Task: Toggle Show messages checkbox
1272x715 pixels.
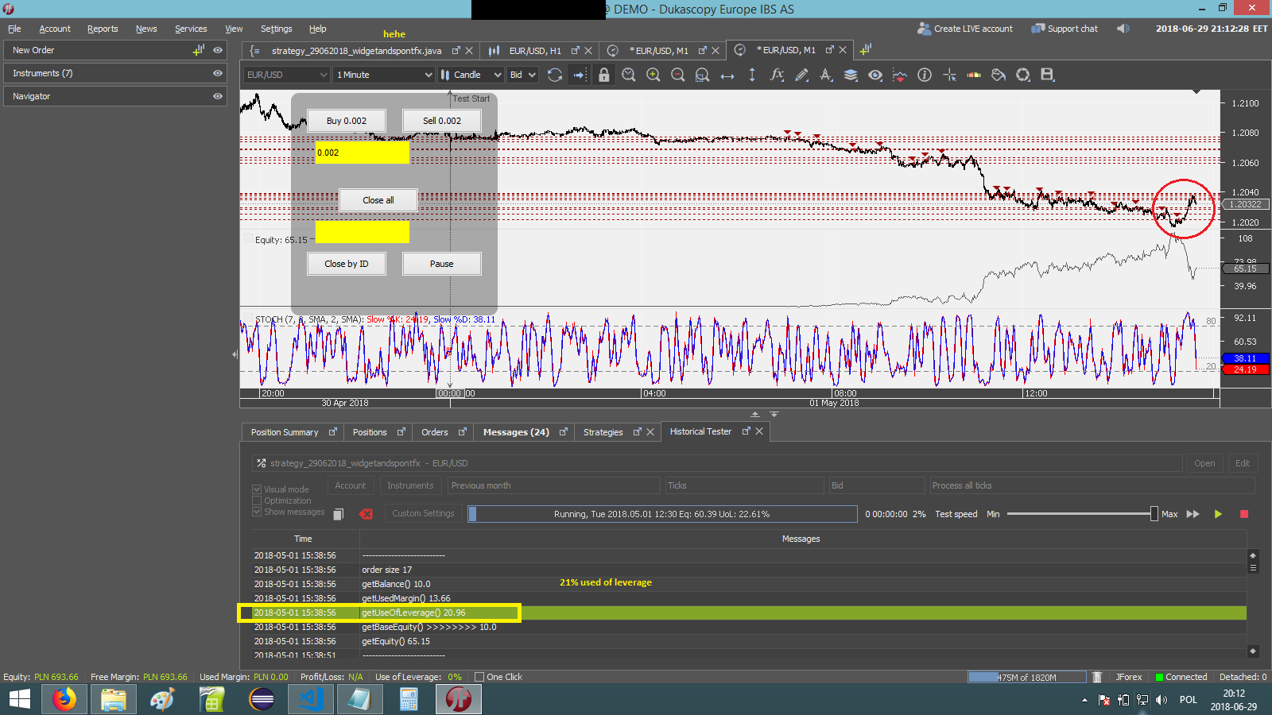Action: pyautogui.click(x=257, y=512)
